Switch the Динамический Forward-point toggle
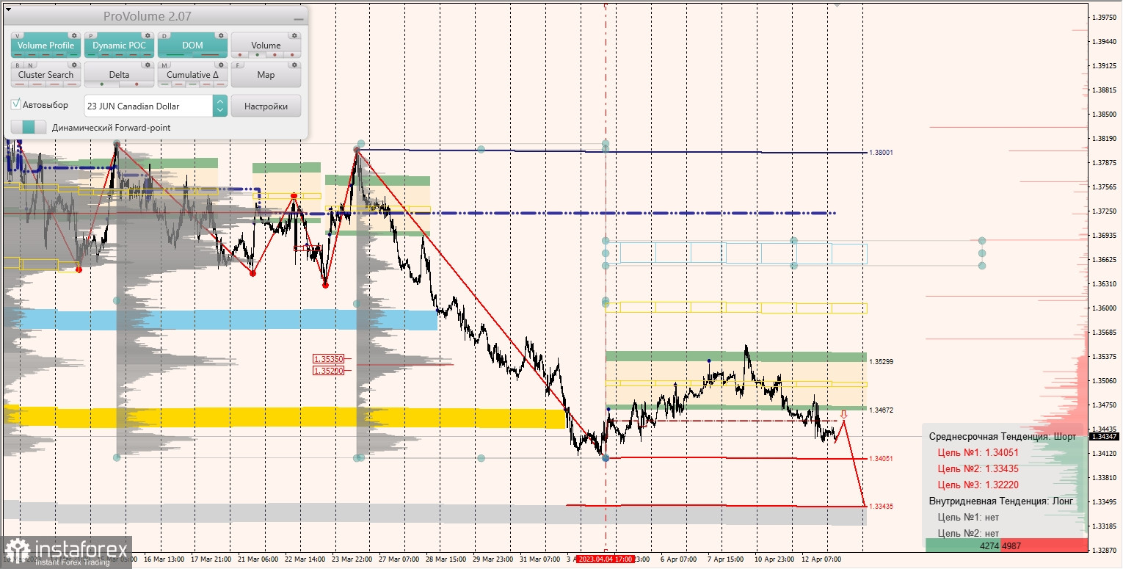This screenshot has width=1123, height=569. (x=29, y=127)
